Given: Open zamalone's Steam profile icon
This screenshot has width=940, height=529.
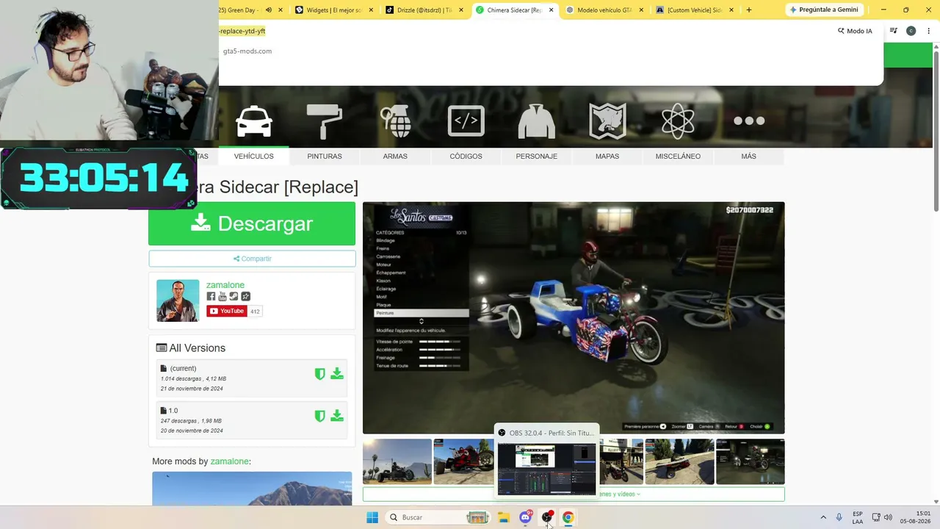Looking at the screenshot, I should pyautogui.click(x=234, y=297).
